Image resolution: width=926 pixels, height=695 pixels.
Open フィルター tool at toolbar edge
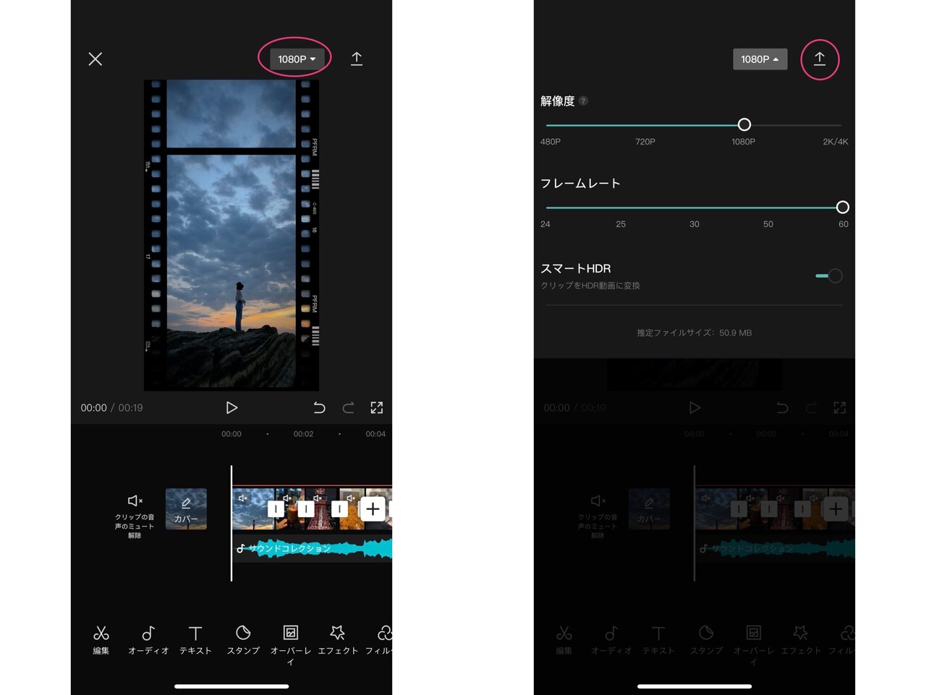[380, 640]
